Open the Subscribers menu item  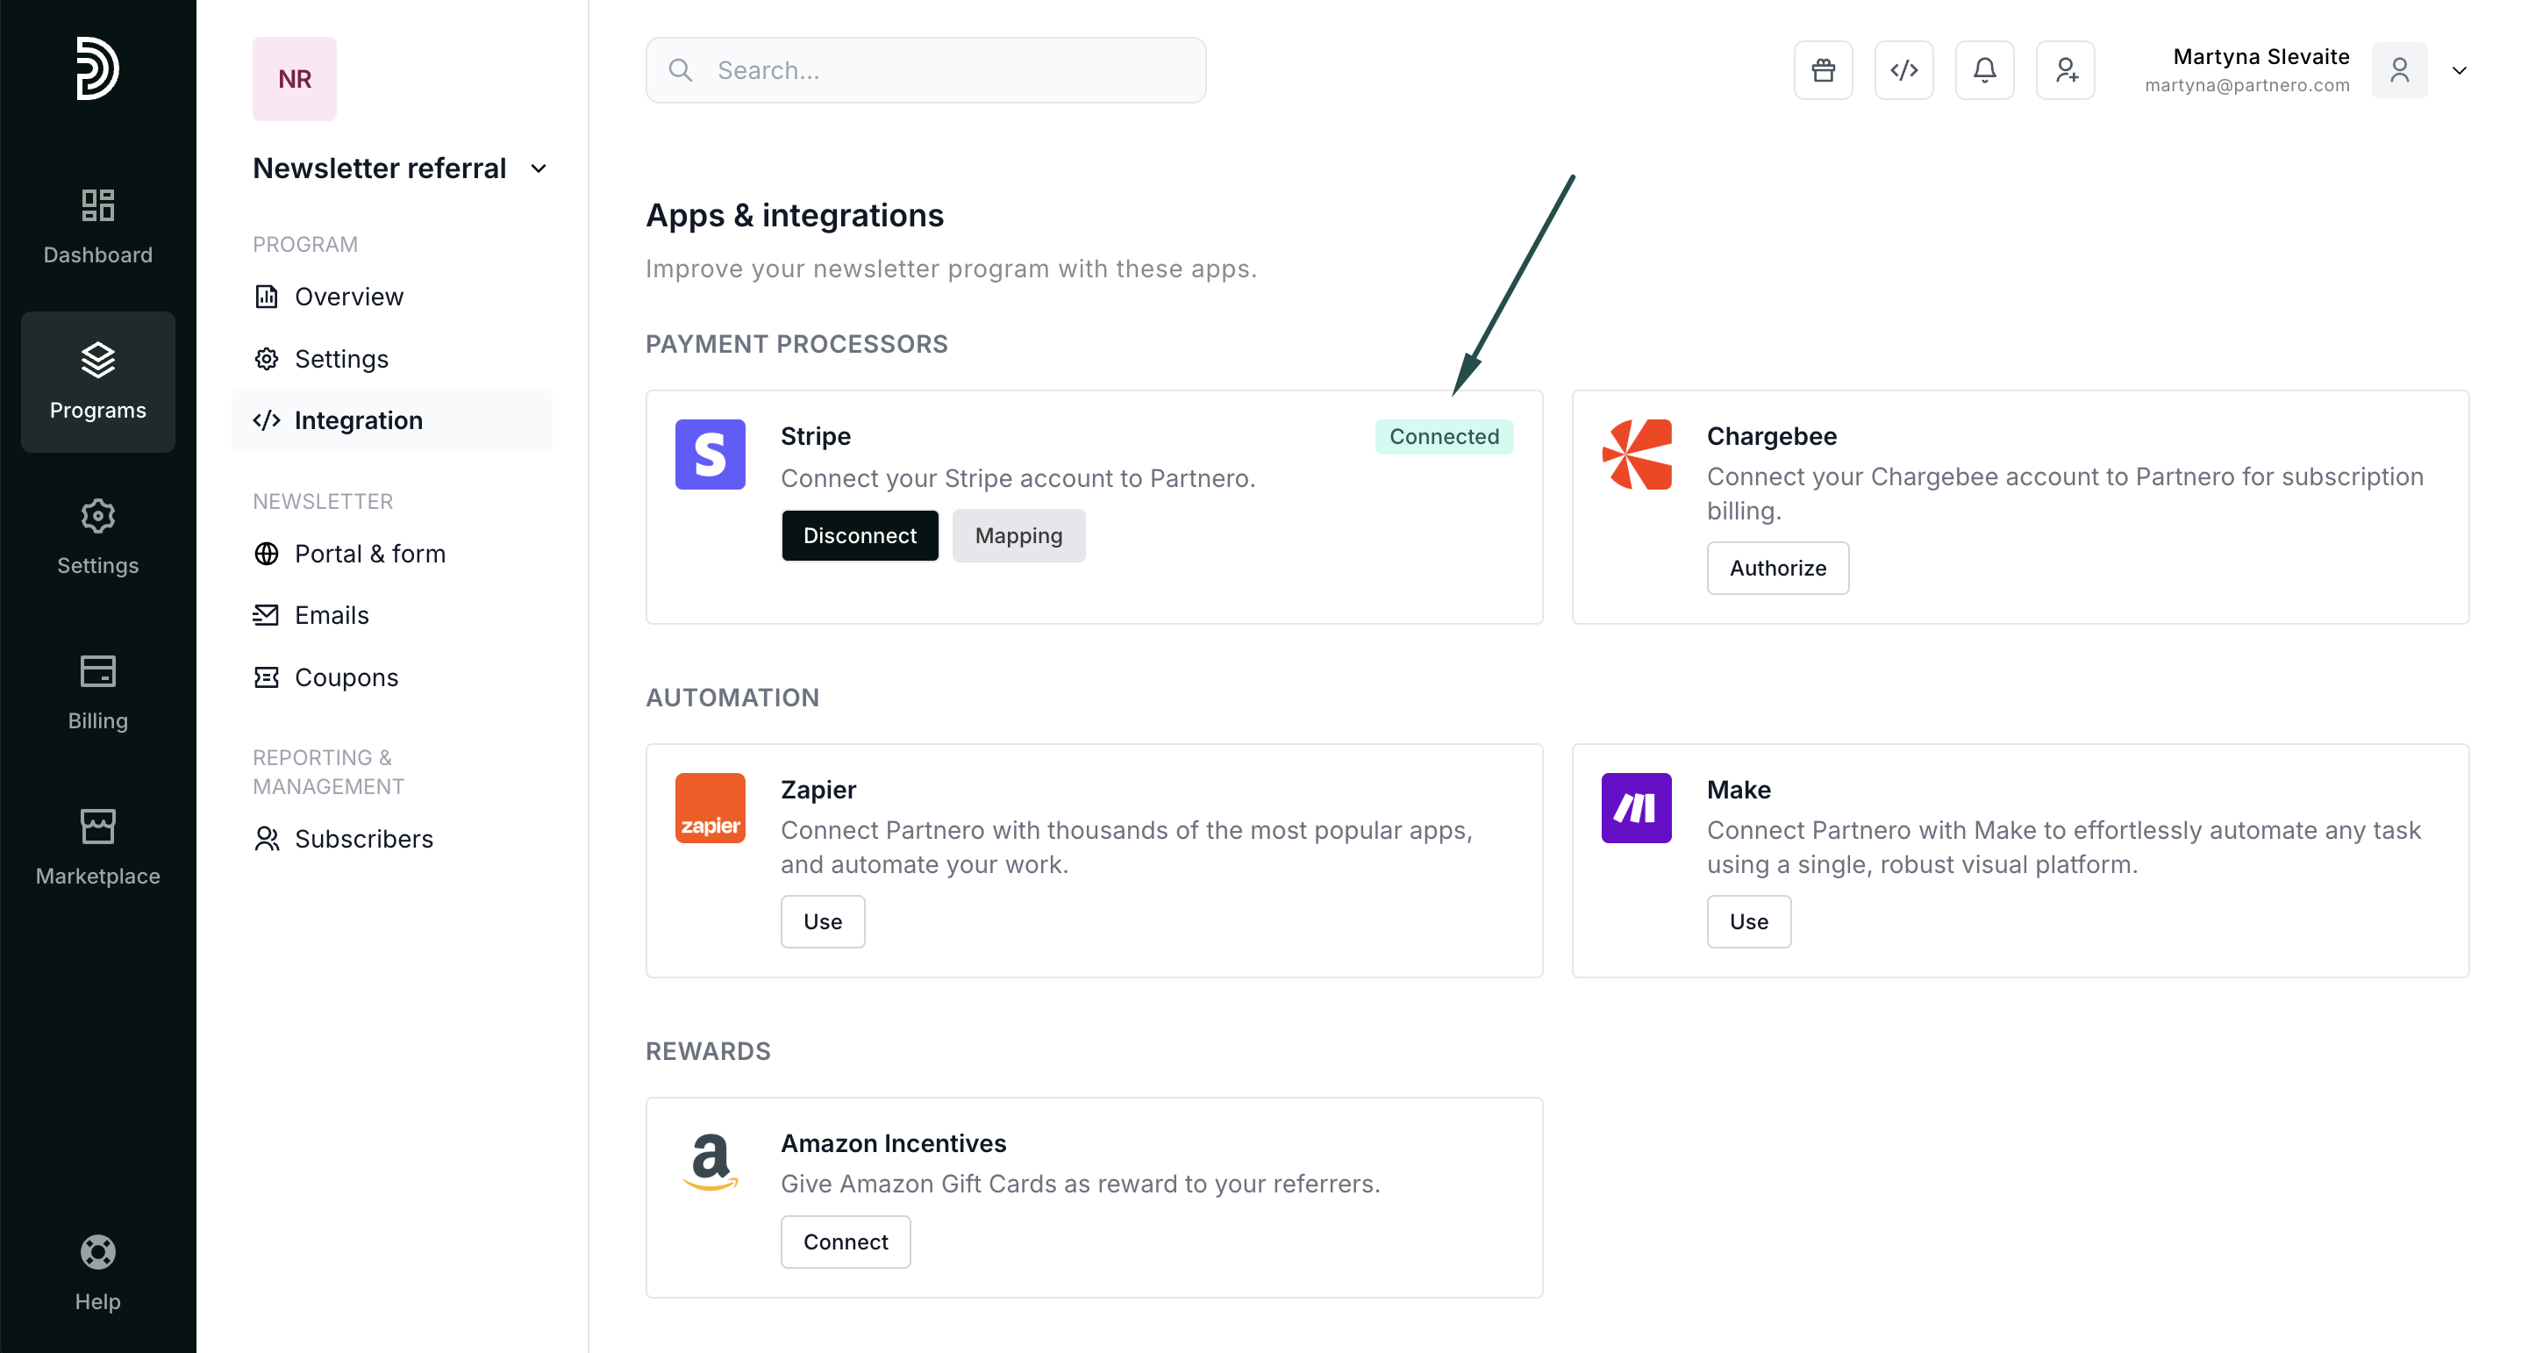click(x=363, y=839)
